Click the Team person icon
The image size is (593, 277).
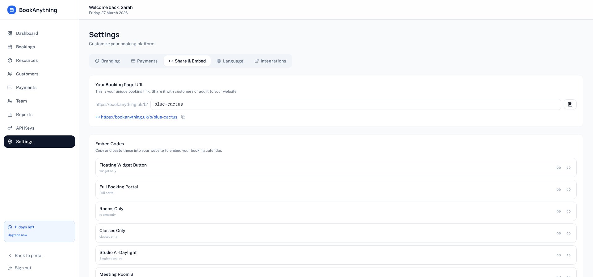pos(10,101)
